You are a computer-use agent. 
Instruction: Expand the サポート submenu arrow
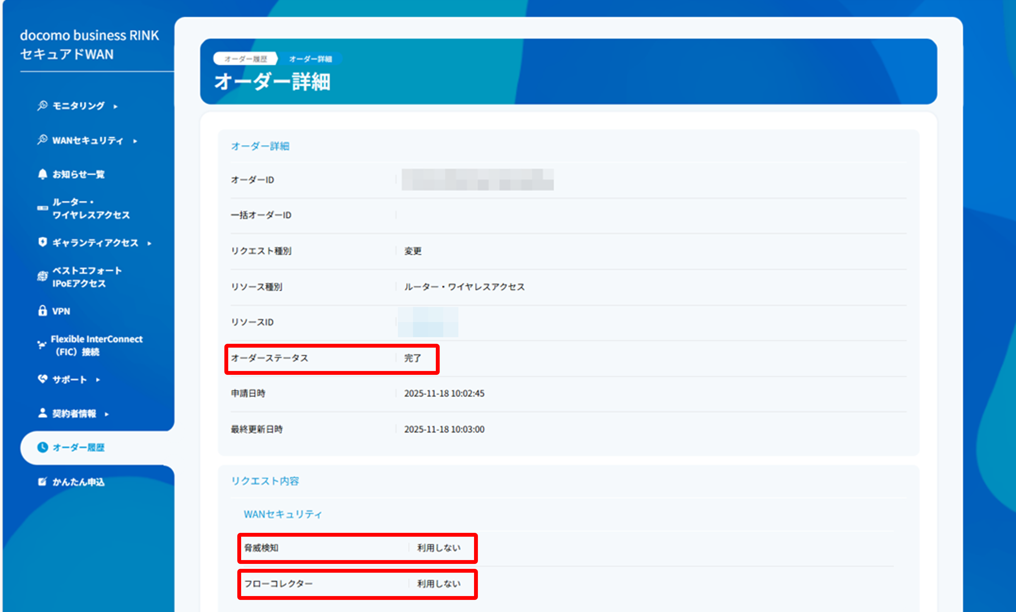tap(98, 380)
